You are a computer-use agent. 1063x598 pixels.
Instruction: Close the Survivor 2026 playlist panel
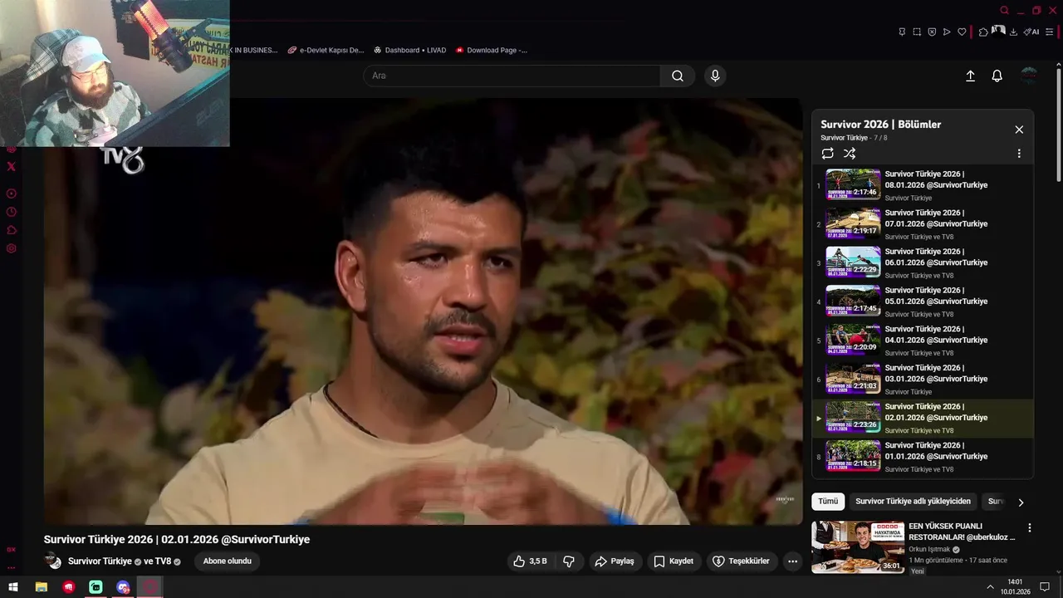1019,130
